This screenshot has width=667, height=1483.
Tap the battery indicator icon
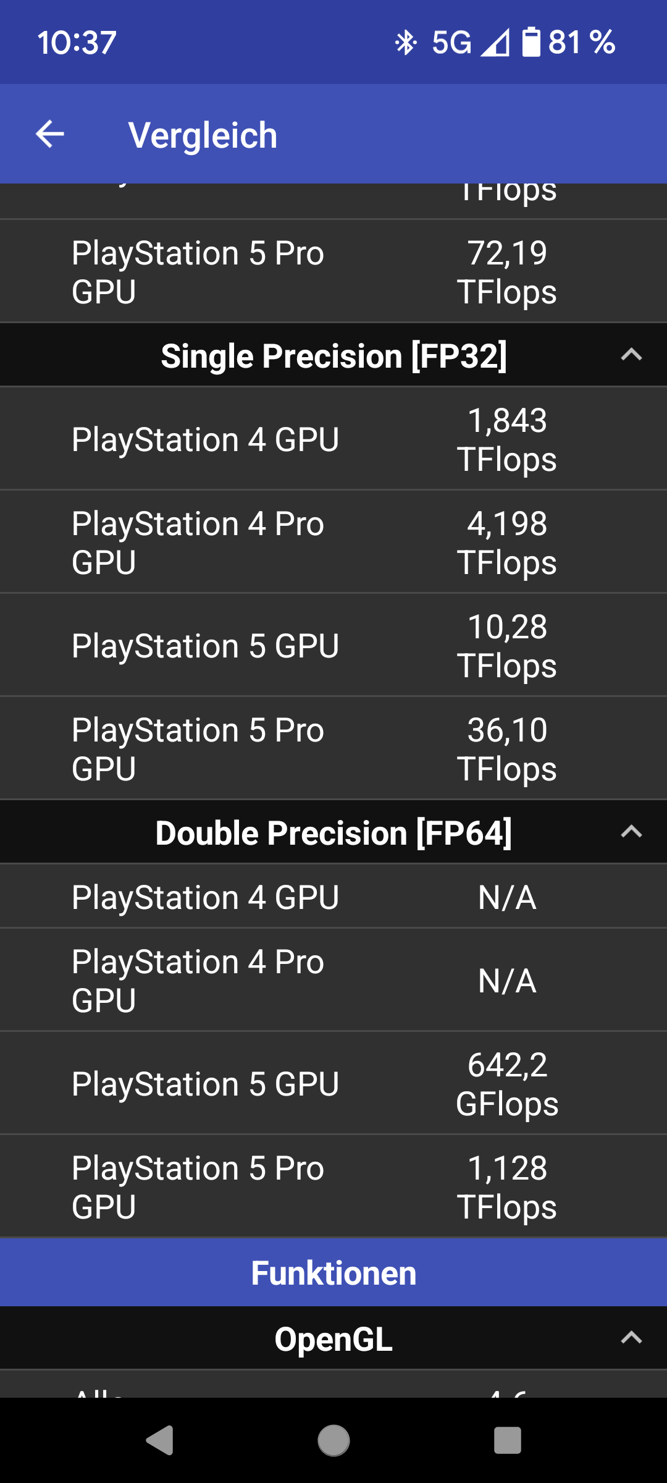(x=531, y=43)
